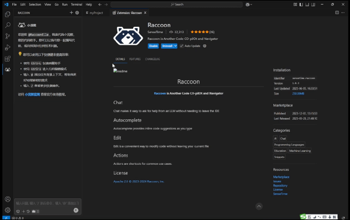This screenshot has width=350, height=220.
Task: Click the Uninstall button
Action: pyautogui.click(x=167, y=46)
